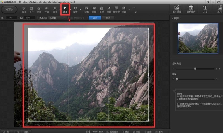
Task: Click the Save (保存) icon
Action: pos(31,9)
